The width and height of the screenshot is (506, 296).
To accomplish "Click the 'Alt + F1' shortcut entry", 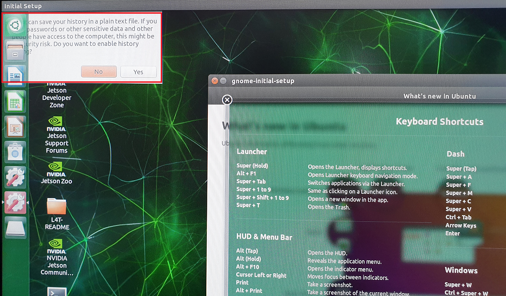I will (x=246, y=174).
